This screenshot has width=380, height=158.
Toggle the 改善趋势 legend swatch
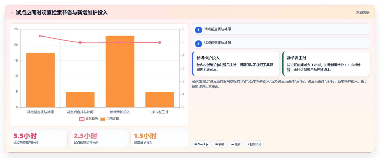pos(82,119)
